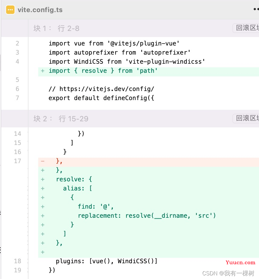This screenshot has height=279, width=259.
Task: Select hunk header '块 2: 行 15-29'
Action: tap(61, 119)
